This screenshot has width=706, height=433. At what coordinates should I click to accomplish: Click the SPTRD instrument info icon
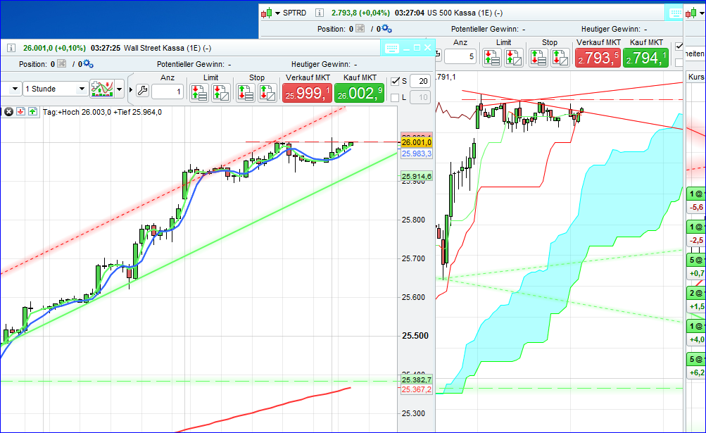(319, 13)
